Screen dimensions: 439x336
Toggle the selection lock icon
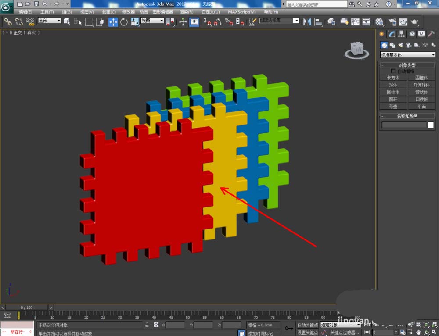[x=147, y=325]
